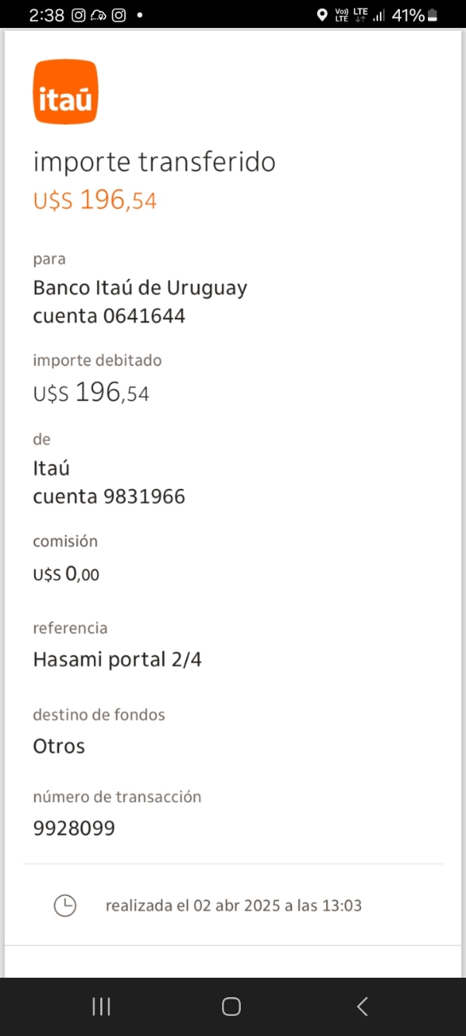
Task: Tap the Banco Itaú de Uruguay recipient name
Action: coord(140,288)
